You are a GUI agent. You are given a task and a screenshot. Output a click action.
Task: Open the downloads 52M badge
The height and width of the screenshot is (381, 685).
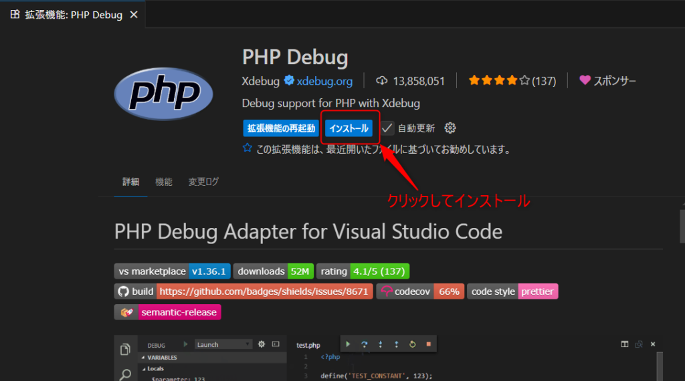point(274,271)
